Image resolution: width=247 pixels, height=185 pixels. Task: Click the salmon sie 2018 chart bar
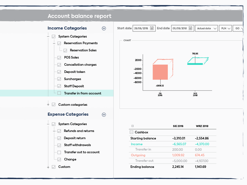coord(160,72)
